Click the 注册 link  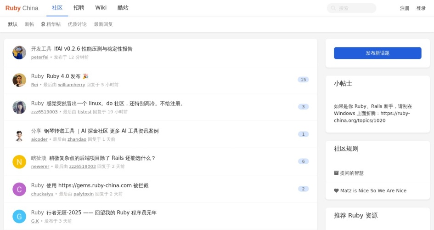click(x=405, y=8)
